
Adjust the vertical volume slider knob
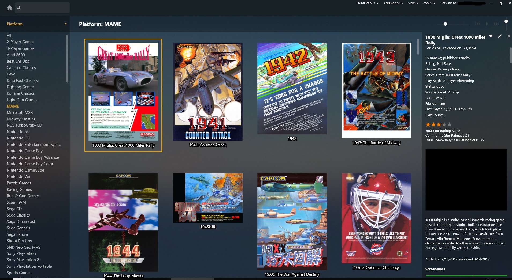(506, 21)
